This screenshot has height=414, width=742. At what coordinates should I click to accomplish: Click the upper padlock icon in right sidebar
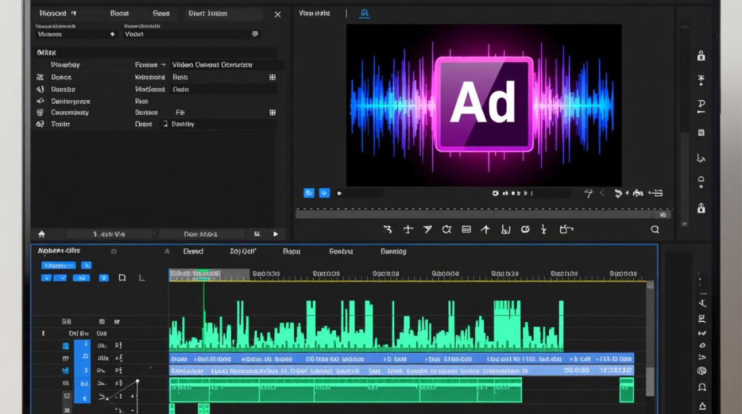(701, 55)
